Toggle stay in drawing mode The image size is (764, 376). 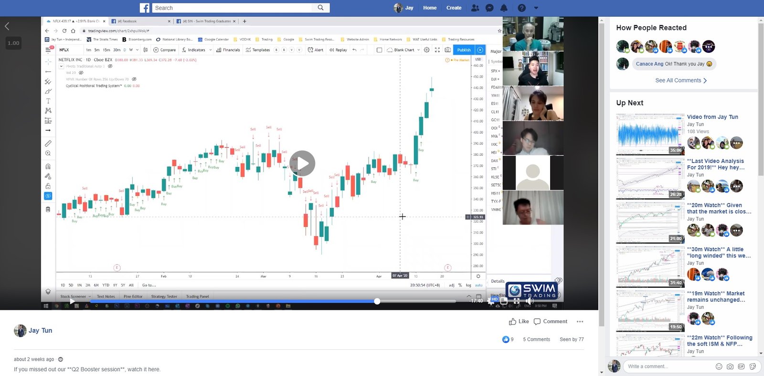(x=48, y=176)
